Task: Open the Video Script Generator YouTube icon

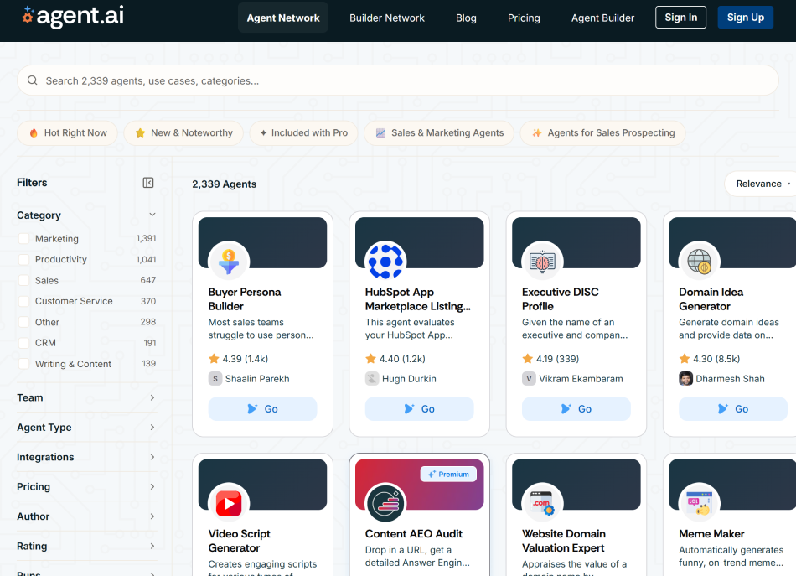Action: (227, 503)
